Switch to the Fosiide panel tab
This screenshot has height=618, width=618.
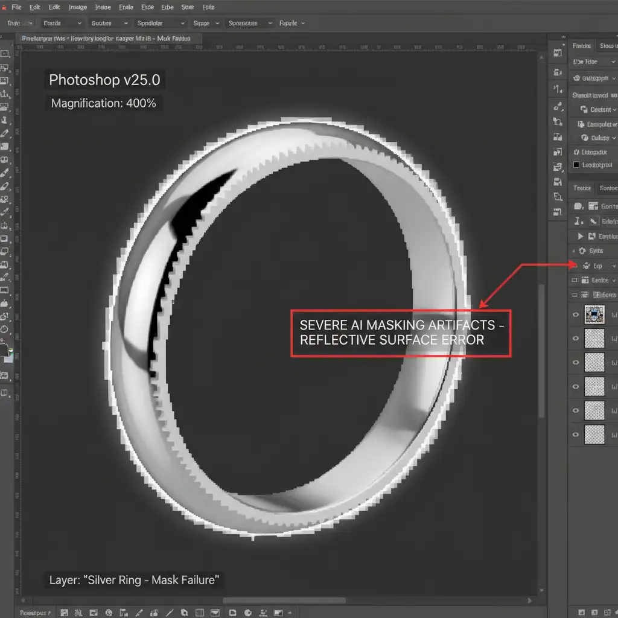point(582,46)
